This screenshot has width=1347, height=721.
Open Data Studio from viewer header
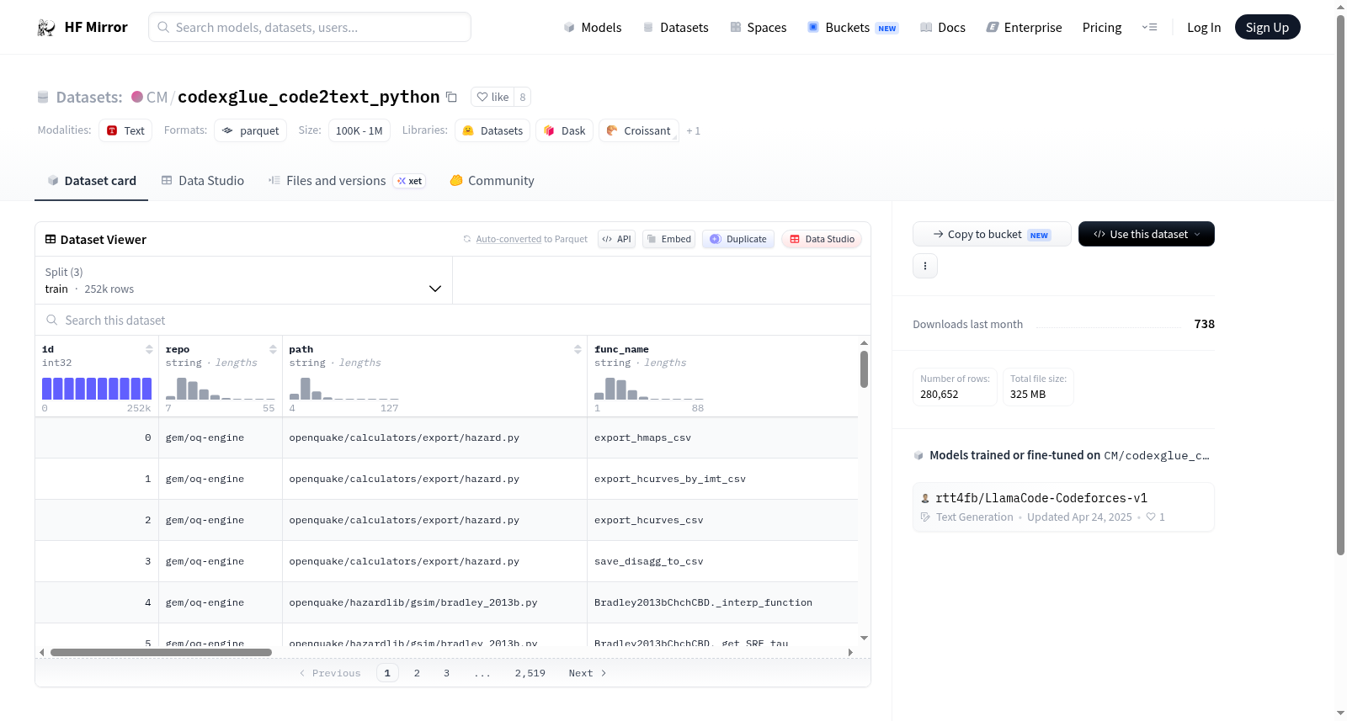tap(821, 239)
